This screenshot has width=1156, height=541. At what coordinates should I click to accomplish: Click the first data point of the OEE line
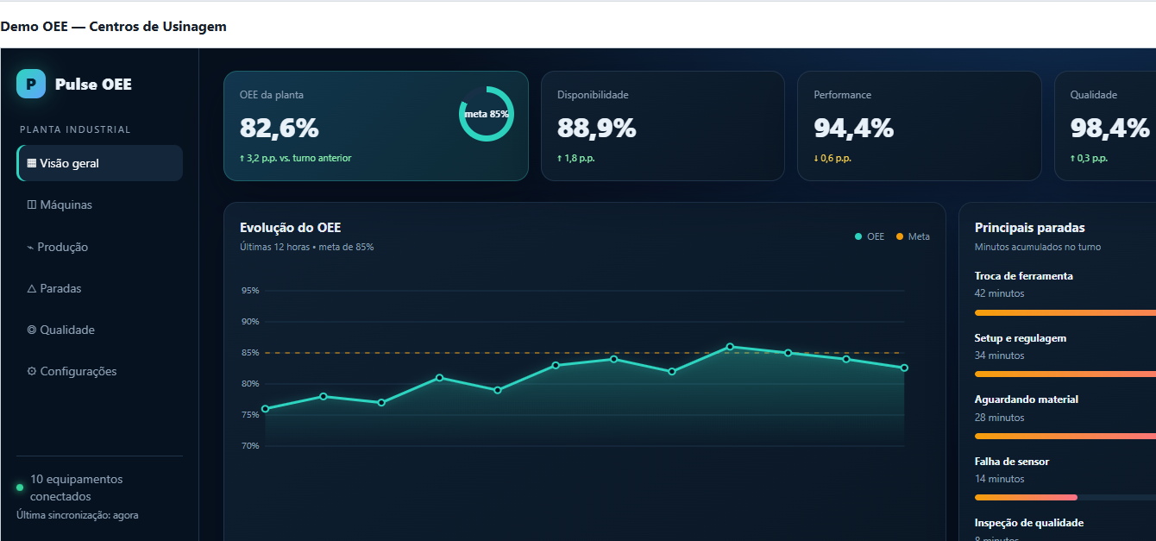pos(265,409)
